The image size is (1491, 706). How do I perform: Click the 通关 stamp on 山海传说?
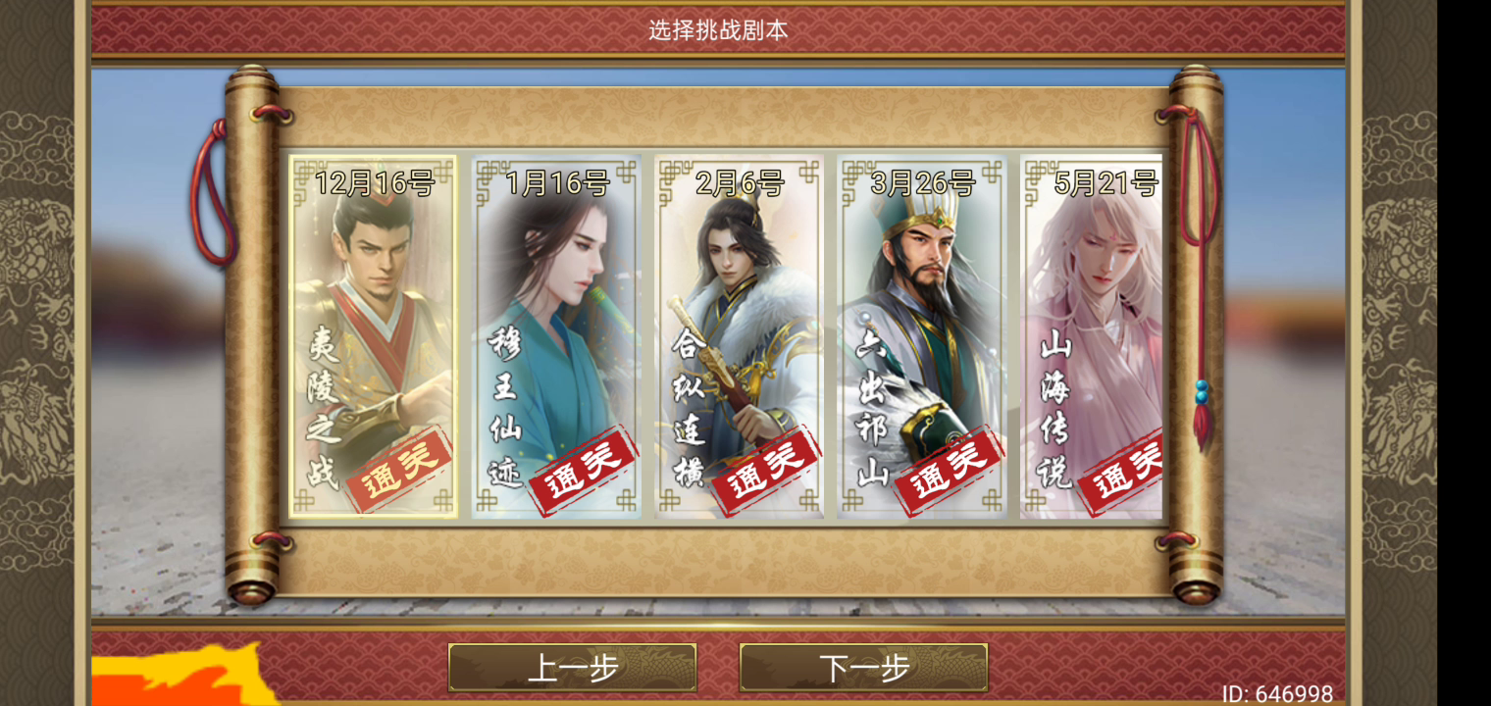point(1120,472)
